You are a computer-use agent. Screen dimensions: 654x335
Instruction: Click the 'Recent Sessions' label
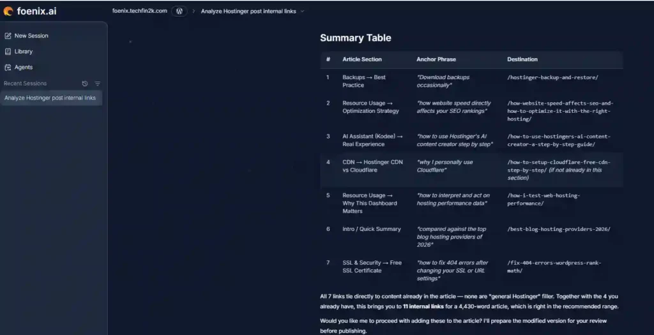click(x=25, y=84)
